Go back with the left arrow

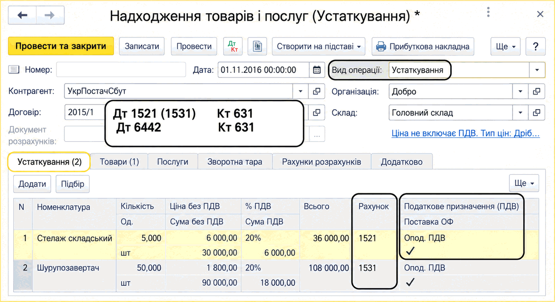click(x=22, y=15)
